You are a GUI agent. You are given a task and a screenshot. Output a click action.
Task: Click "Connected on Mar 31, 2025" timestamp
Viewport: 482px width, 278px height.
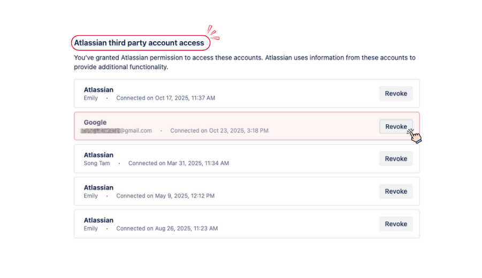(179, 163)
